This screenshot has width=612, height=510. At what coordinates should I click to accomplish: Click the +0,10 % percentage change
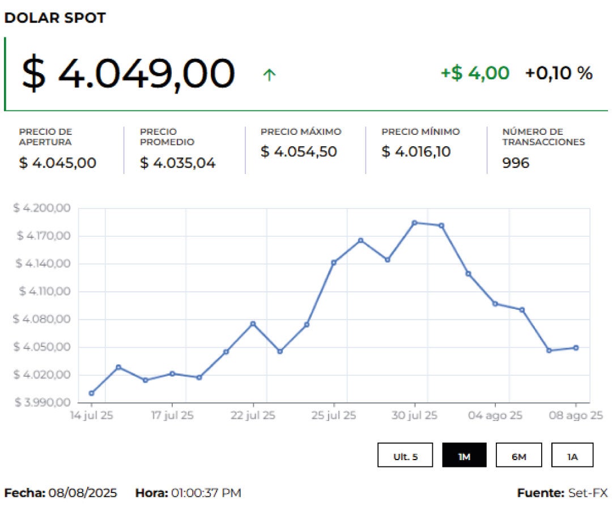[x=559, y=73]
